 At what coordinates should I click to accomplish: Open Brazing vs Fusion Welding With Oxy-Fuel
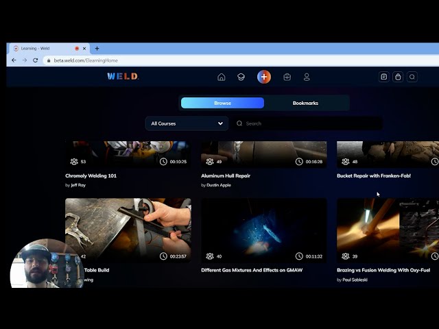(x=383, y=270)
